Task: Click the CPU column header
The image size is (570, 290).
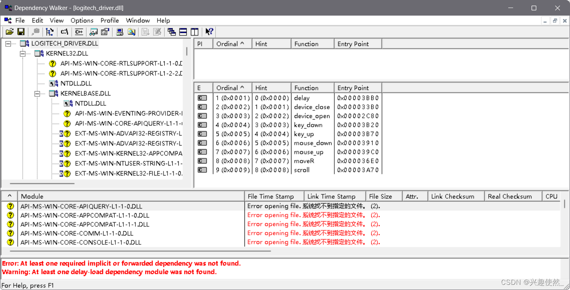Action: click(x=552, y=196)
